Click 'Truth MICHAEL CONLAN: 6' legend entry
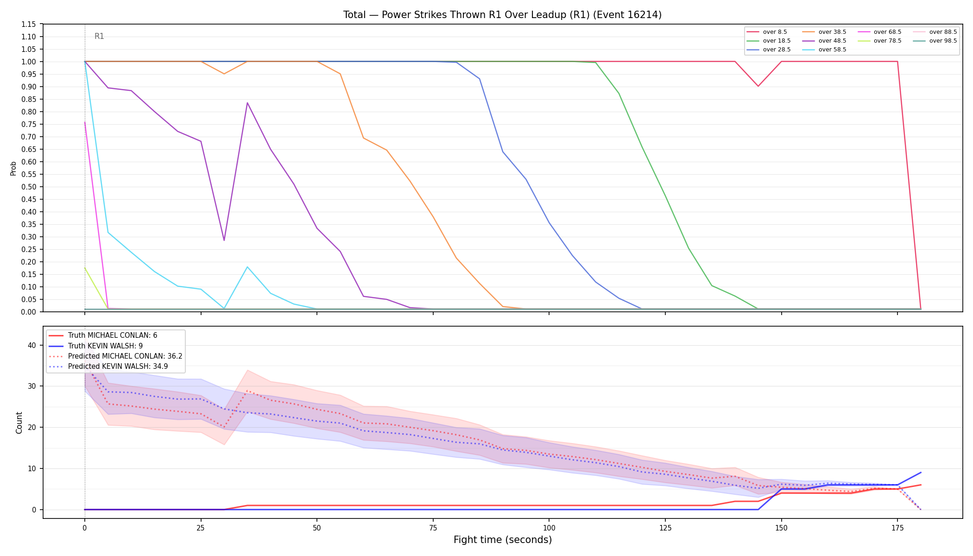This screenshot has height=556, width=973. 103,335
